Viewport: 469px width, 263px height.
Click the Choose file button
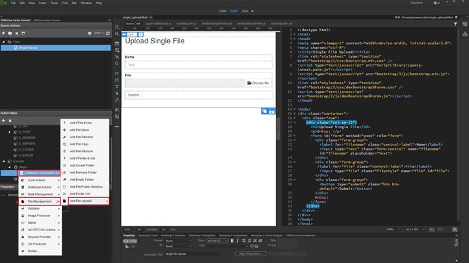258,83
